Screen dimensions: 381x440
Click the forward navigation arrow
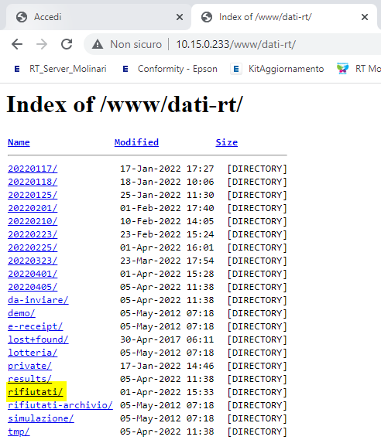pyautogui.click(x=42, y=44)
